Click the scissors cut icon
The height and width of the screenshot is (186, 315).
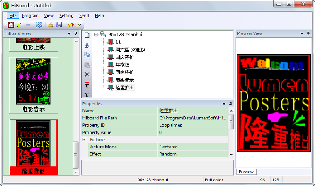87,45
